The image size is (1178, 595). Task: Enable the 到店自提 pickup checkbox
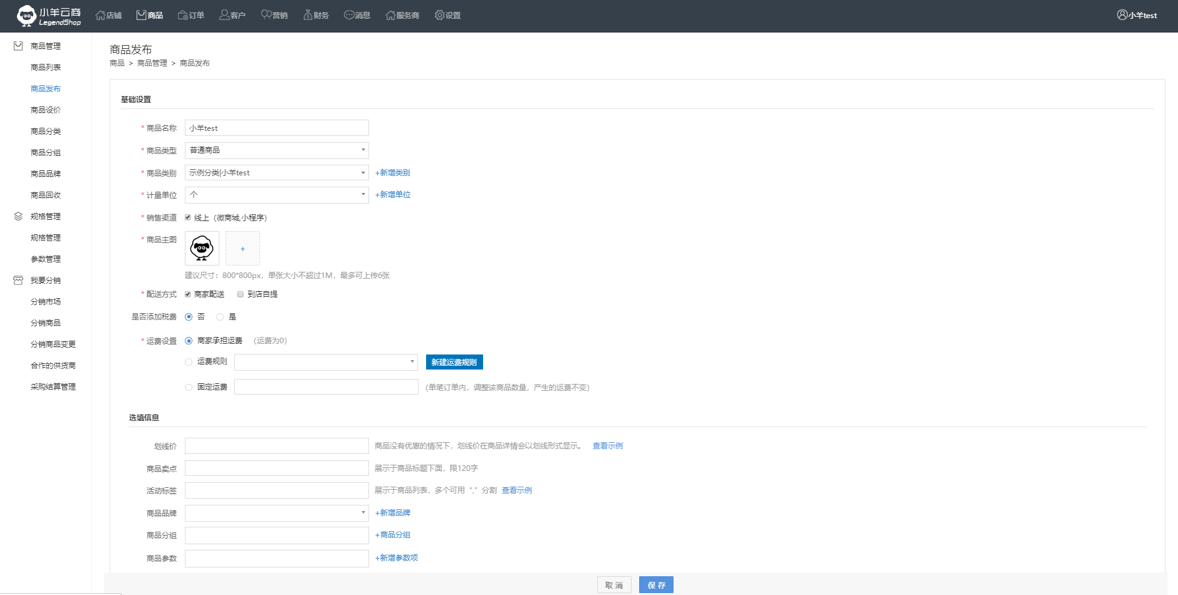(x=241, y=294)
